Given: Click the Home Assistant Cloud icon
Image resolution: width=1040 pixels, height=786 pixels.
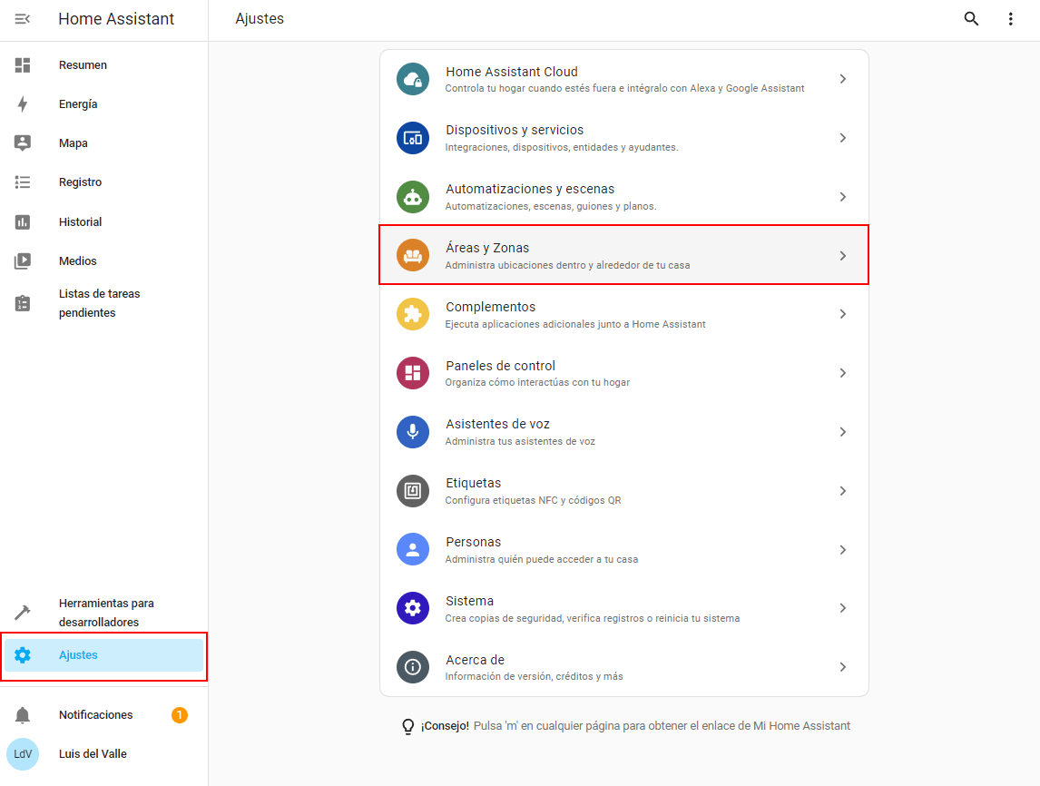Looking at the screenshot, I should (413, 79).
